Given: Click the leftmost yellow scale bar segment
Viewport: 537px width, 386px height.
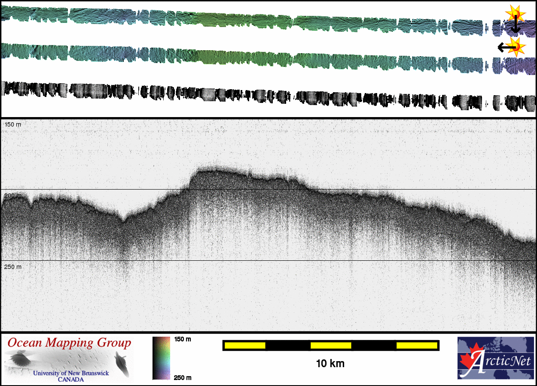Looking at the screenshot, I should click(x=245, y=345).
